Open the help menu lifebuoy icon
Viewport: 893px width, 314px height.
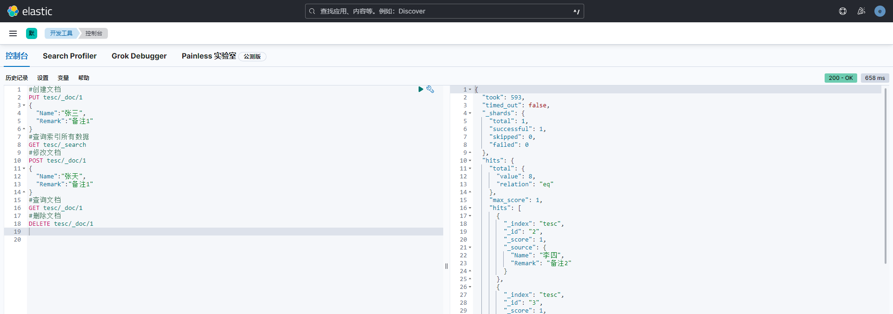coord(842,11)
